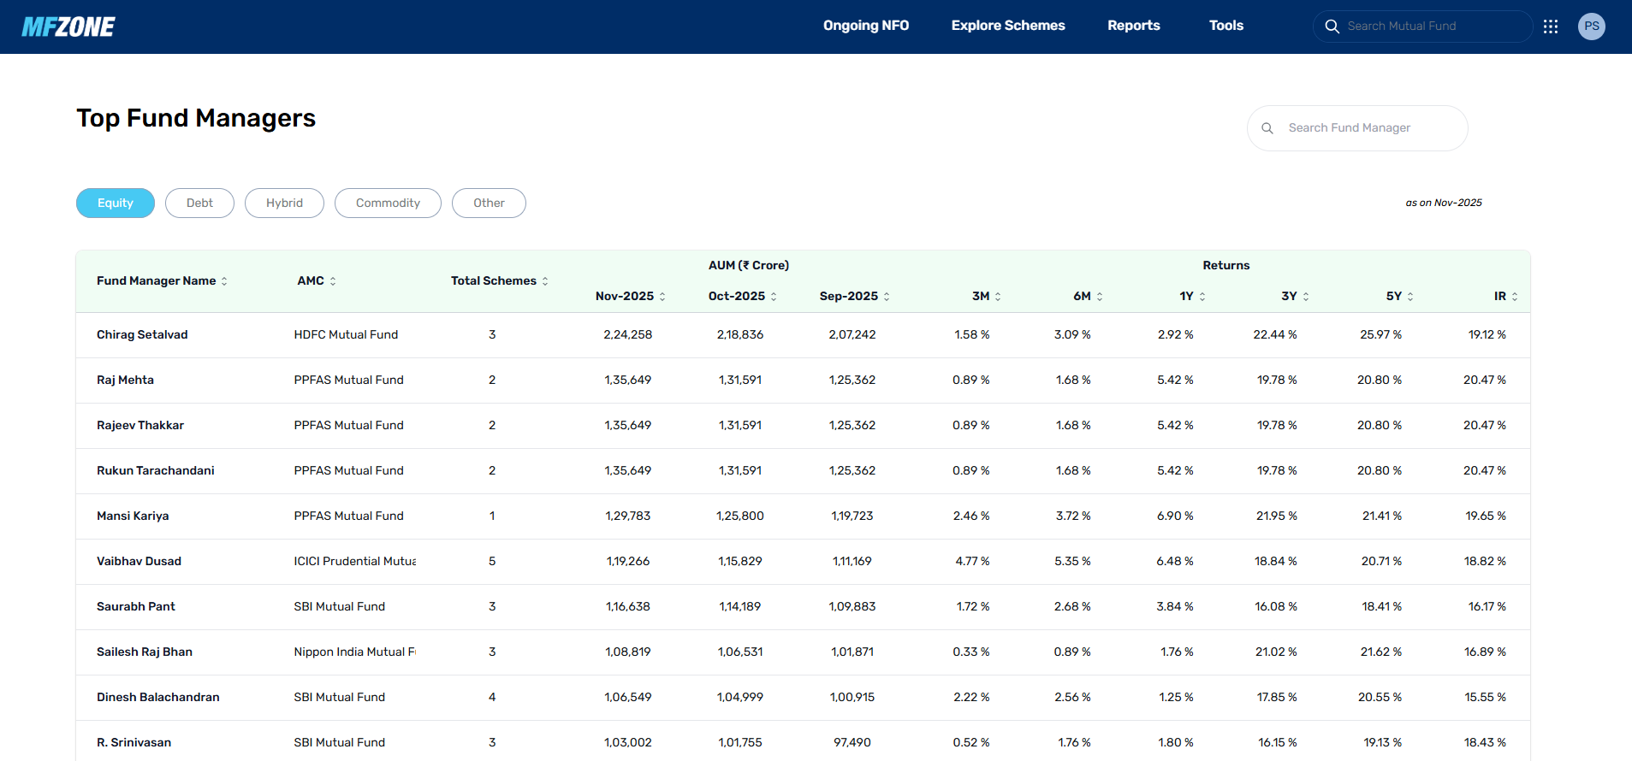Sort by 3M returns arrows
1632x761 pixels.
998,297
